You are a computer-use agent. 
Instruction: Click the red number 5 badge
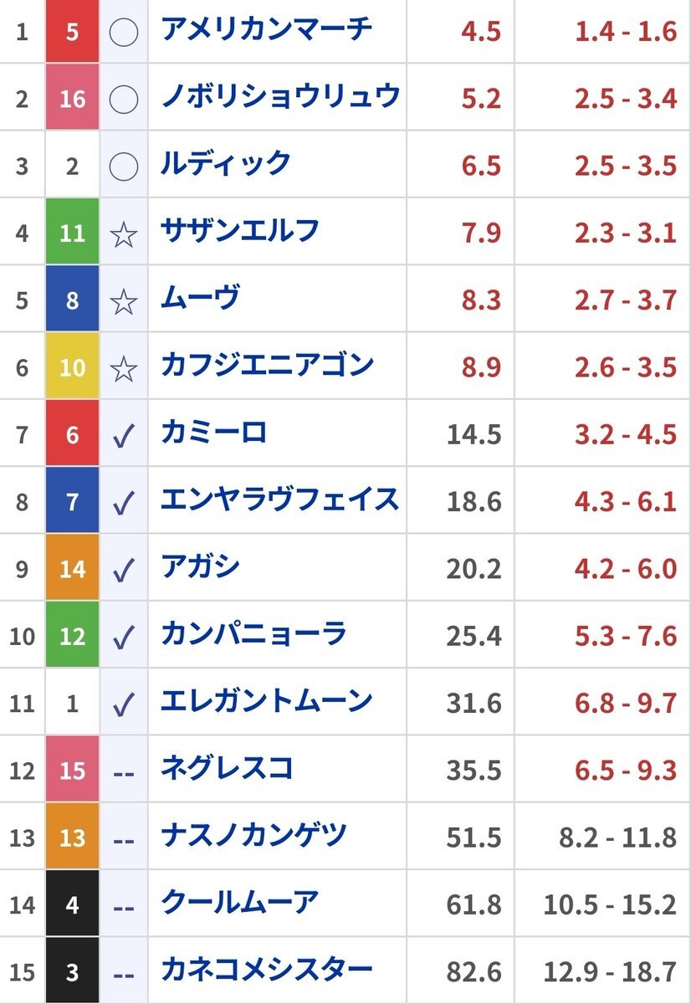pyautogui.click(x=72, y=33)
